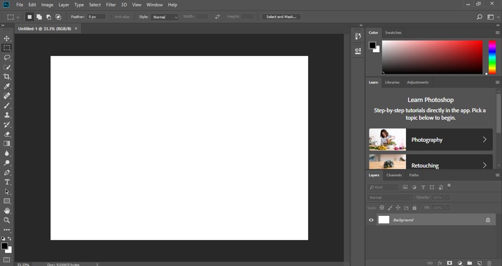Select the Gradient tool
The width and height of the screenshot is (502, 266).
(x=7, y=143)
